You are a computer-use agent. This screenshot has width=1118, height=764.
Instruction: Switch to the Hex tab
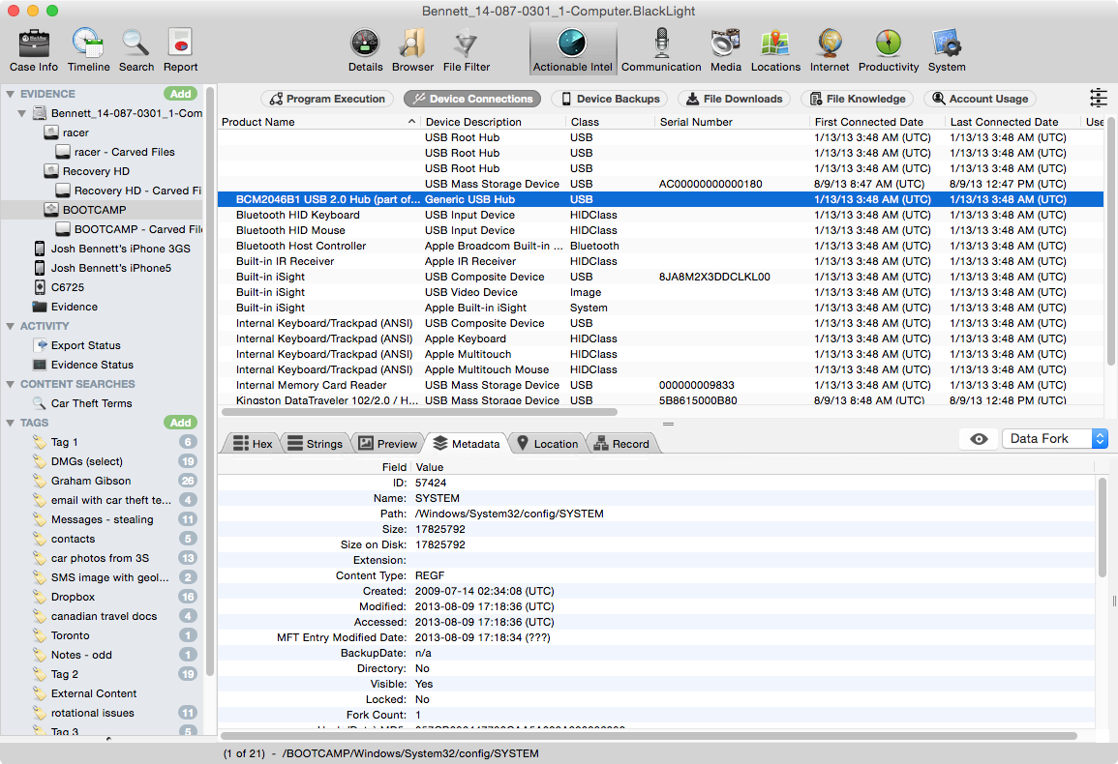[253, 444]
